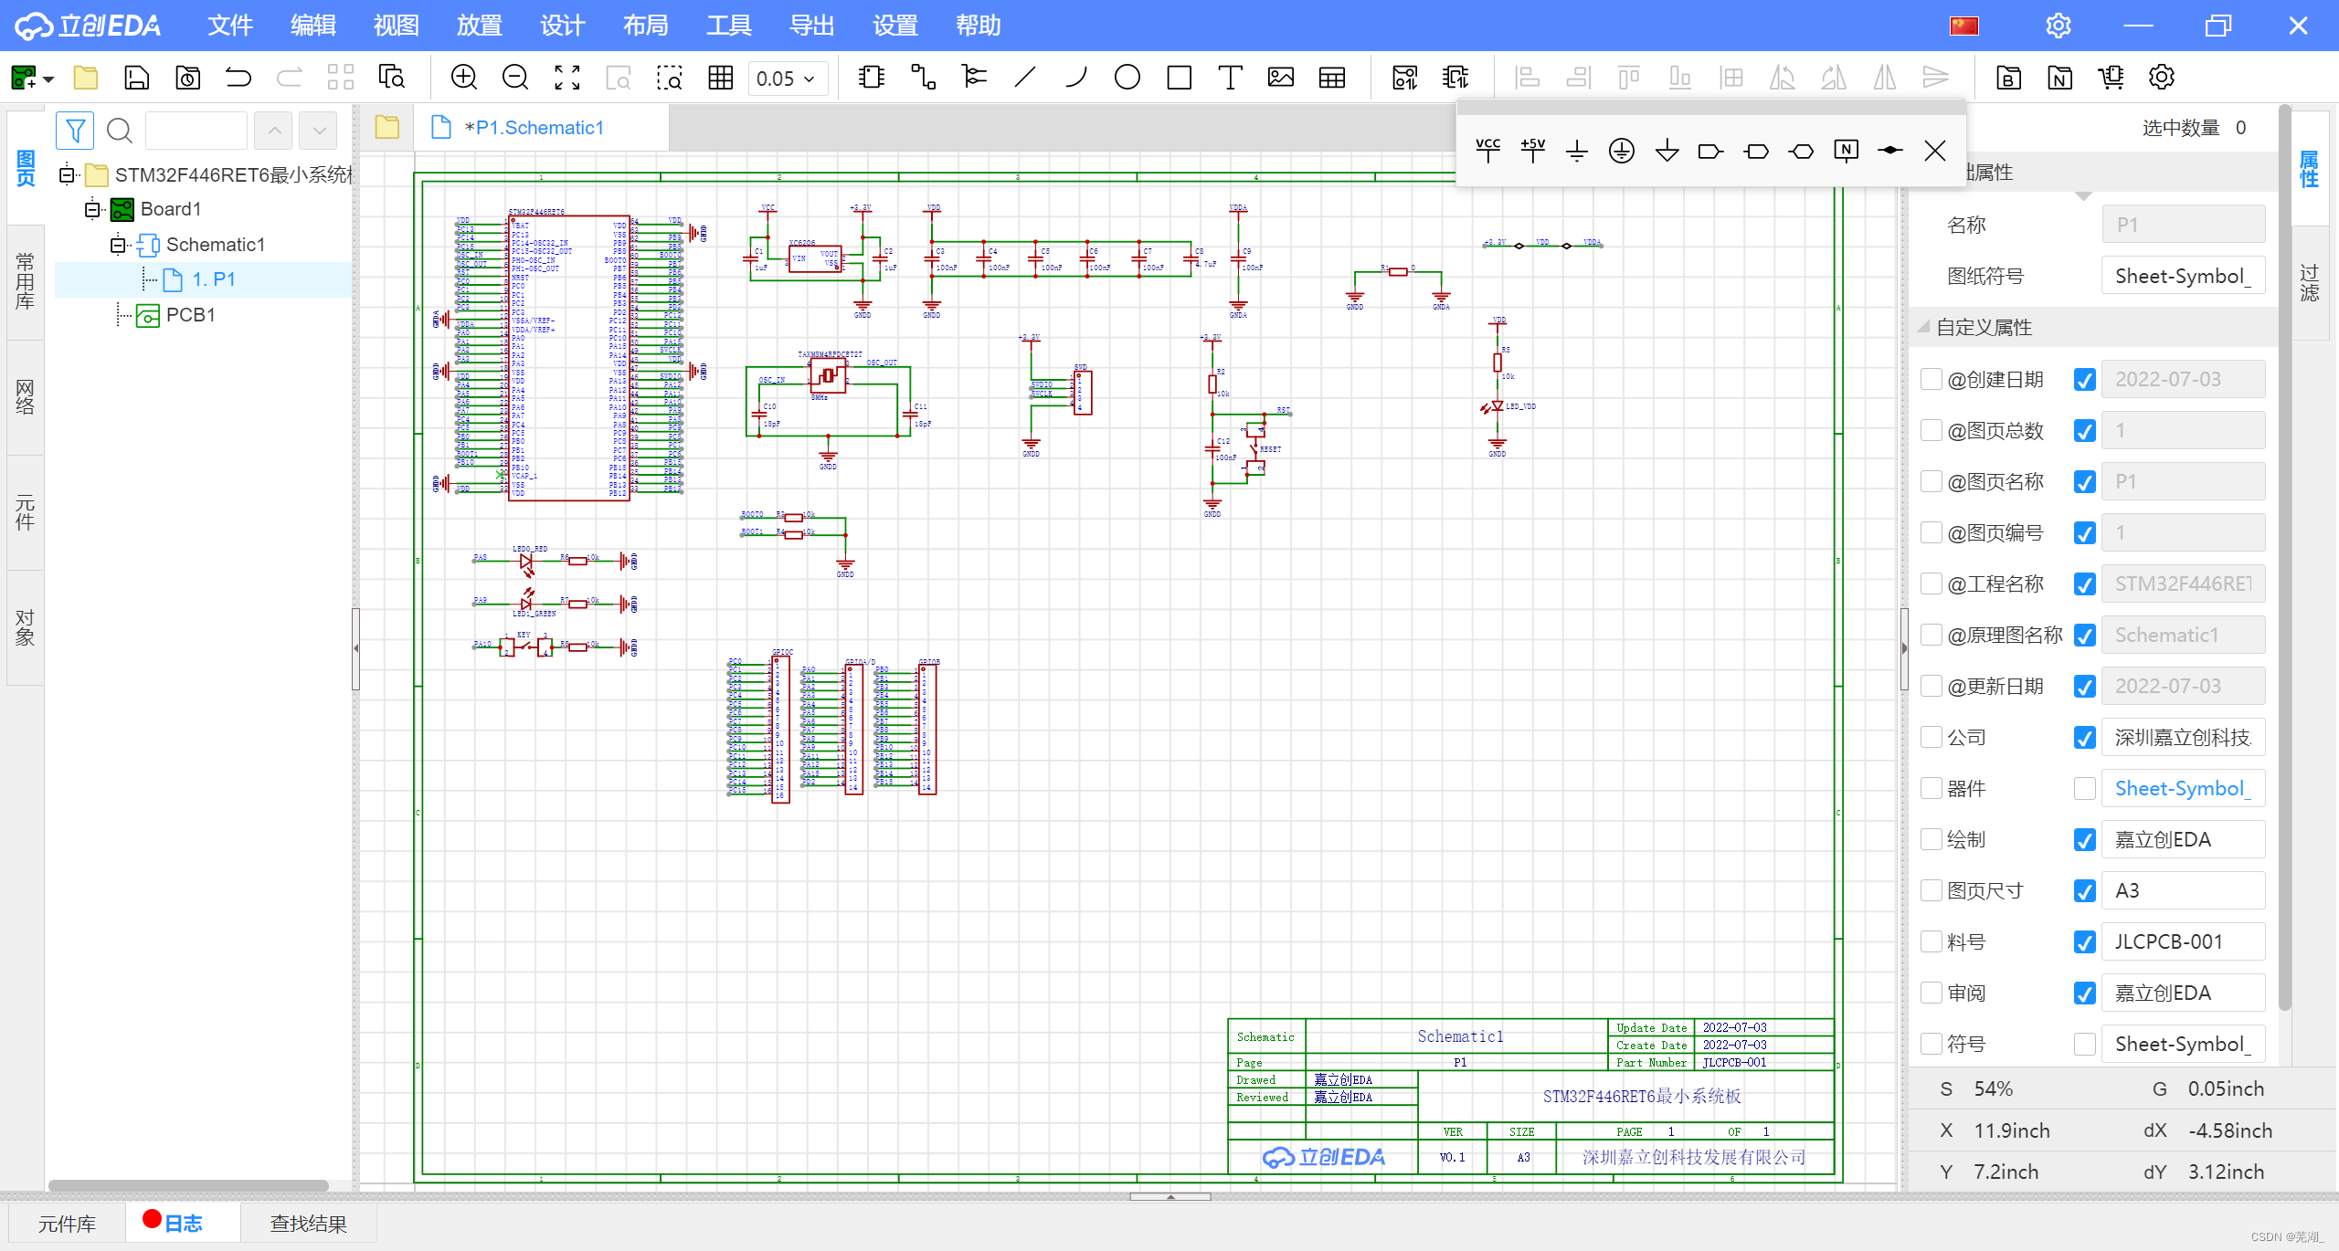The image size is (2339, 1251).
Task: Pick the text tool
Action: click(1230, 78)
